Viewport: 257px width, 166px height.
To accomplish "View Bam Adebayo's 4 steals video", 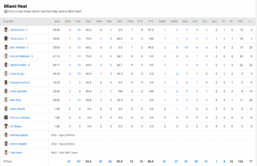I will click(x=206, y=47).
